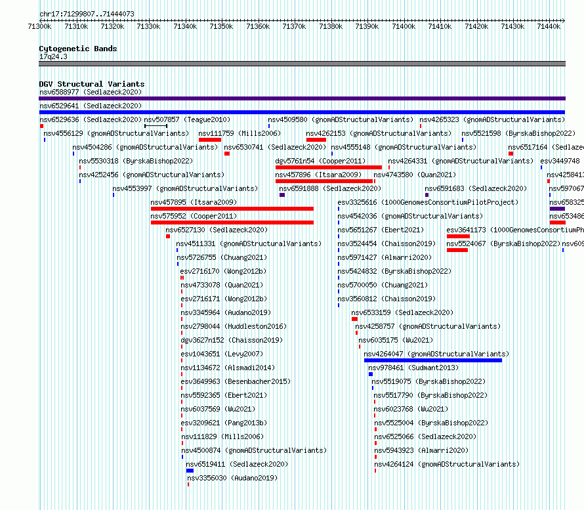
Task: Open nsv3356030 (Audano2019) variant
Action: point(232,478)
